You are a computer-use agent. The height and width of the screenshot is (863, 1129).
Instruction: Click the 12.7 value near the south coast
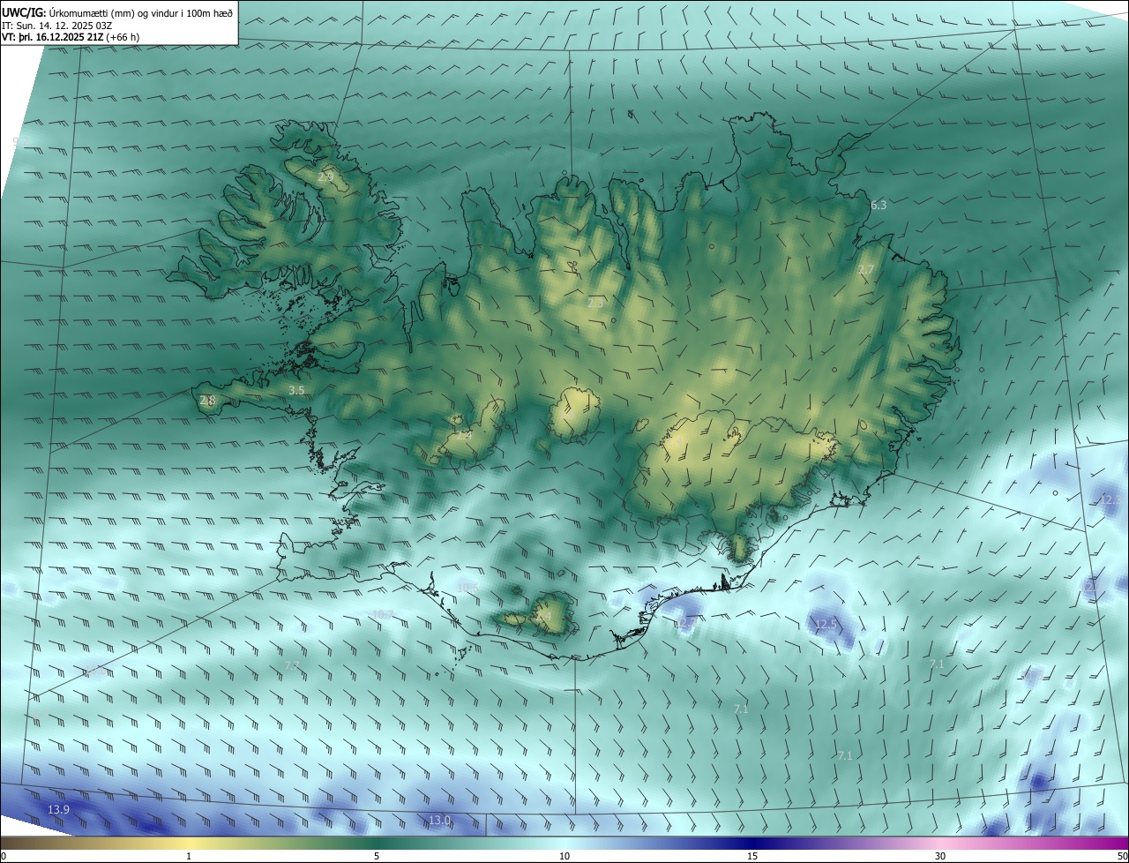[x=686, y=623]
